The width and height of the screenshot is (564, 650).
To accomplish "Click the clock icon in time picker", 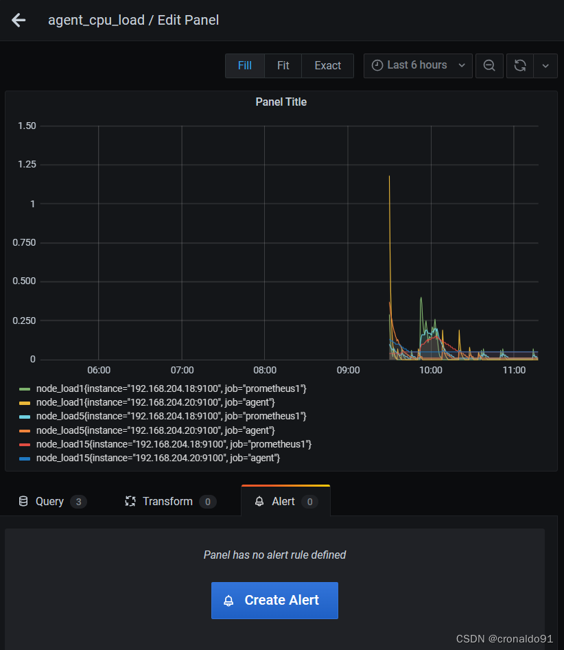I will tap(377, 65).
